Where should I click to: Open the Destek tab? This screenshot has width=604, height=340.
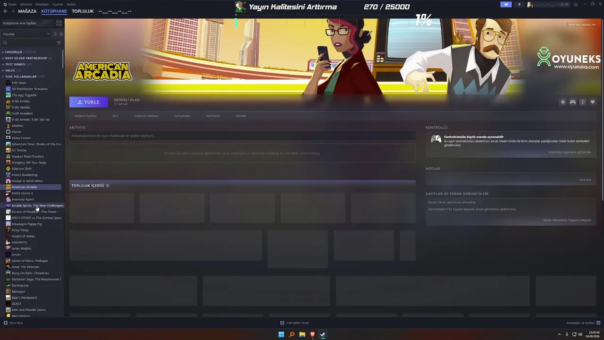(x=241, y=116)
